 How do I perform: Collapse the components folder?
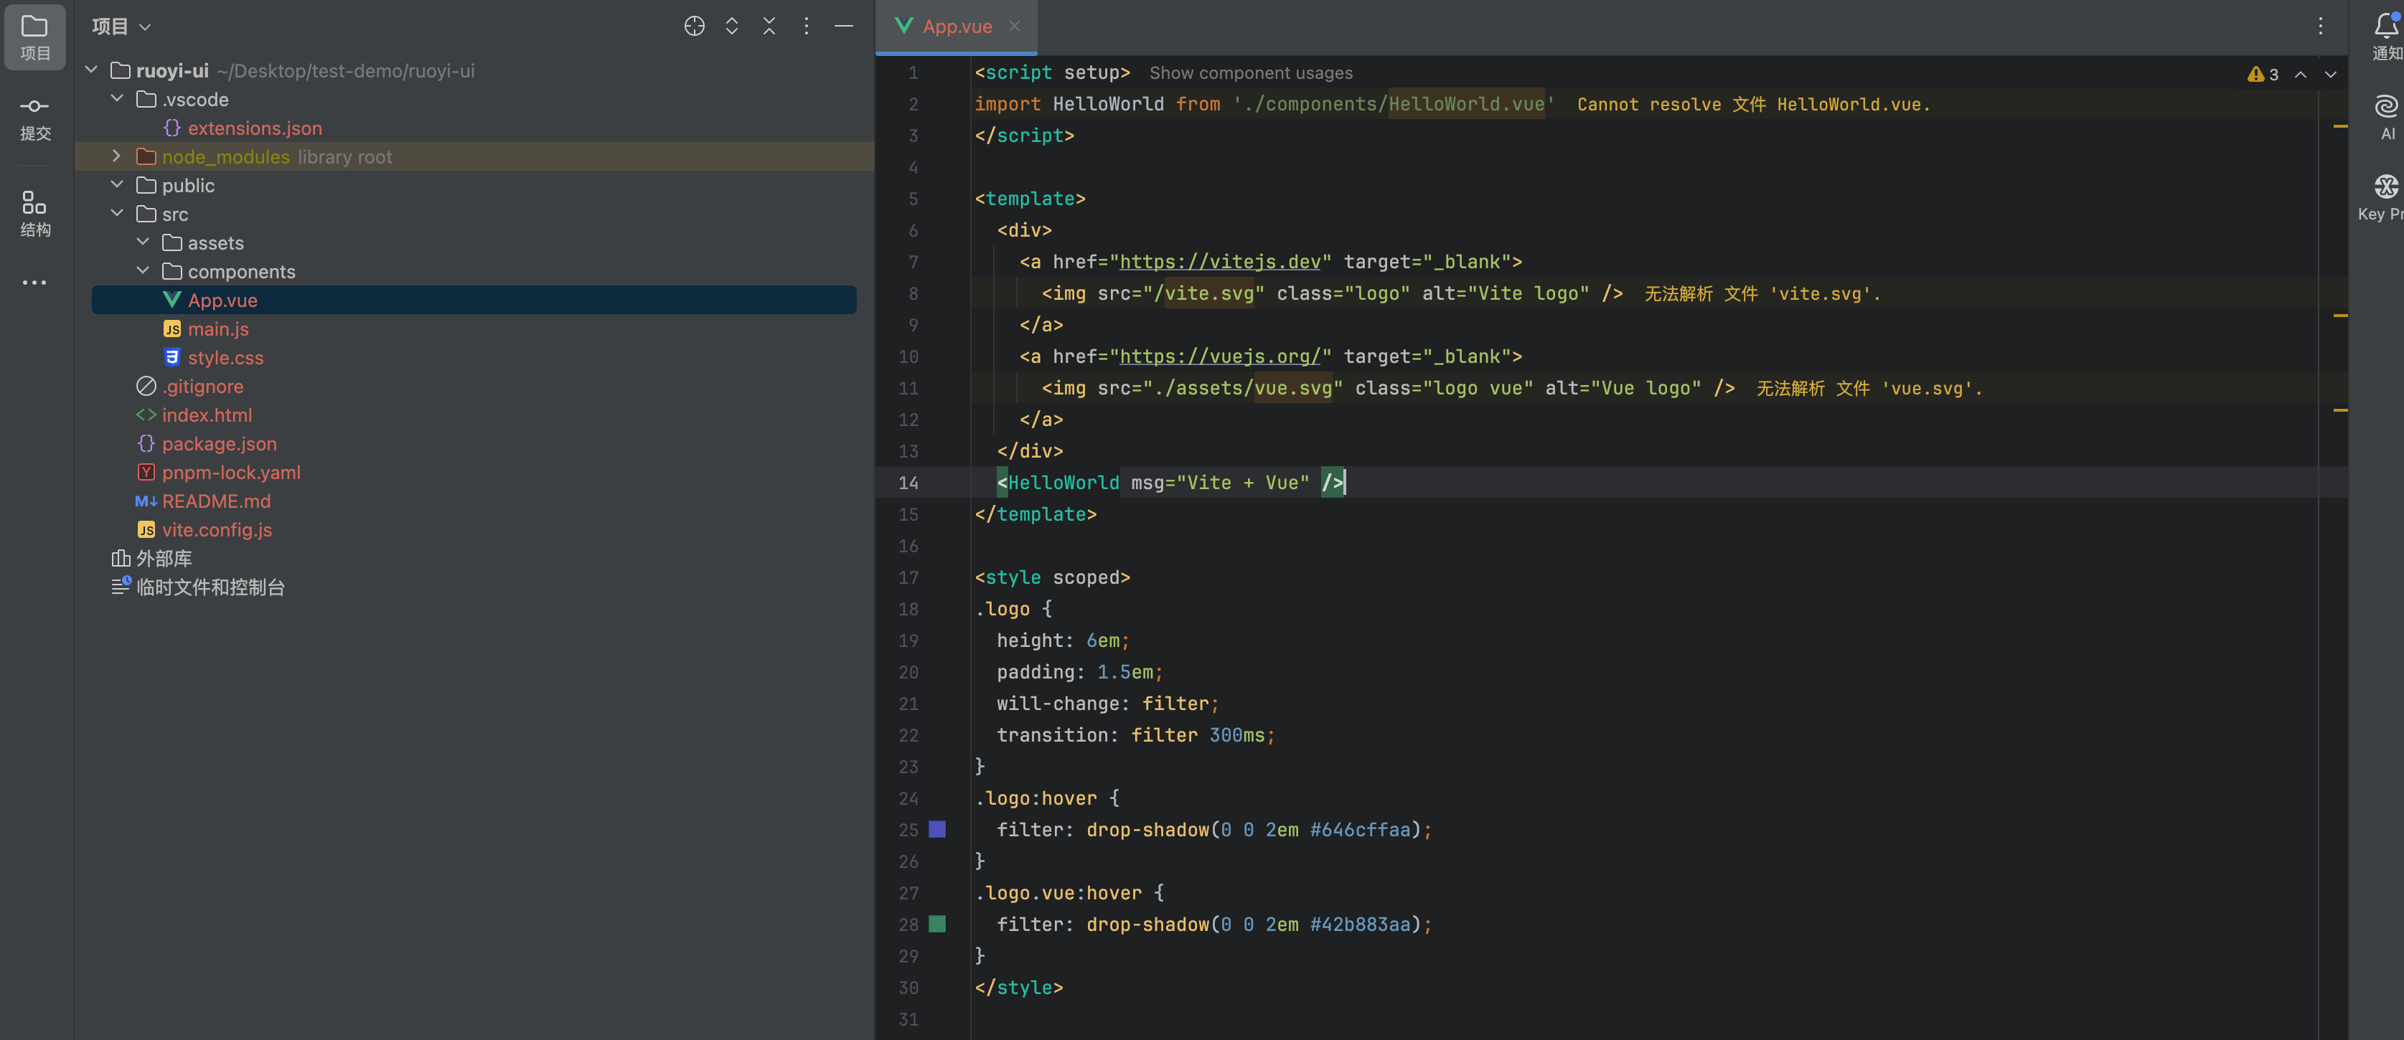tap(143, 271)
